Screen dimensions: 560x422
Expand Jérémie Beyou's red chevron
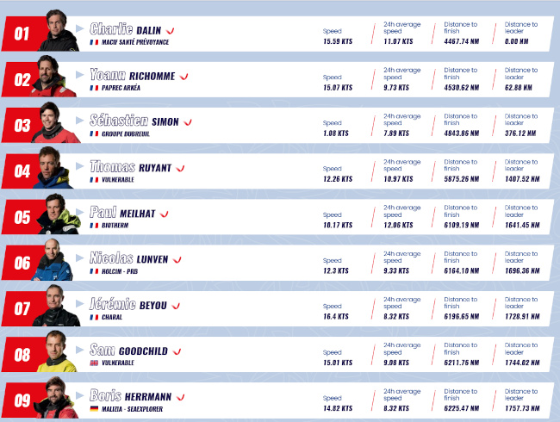tap(176, 306)
